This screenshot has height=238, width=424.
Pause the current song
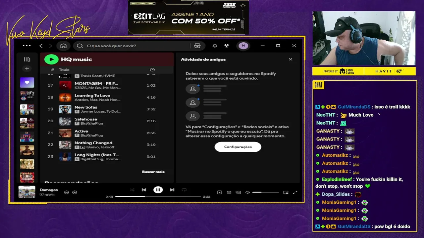(158, 190)
